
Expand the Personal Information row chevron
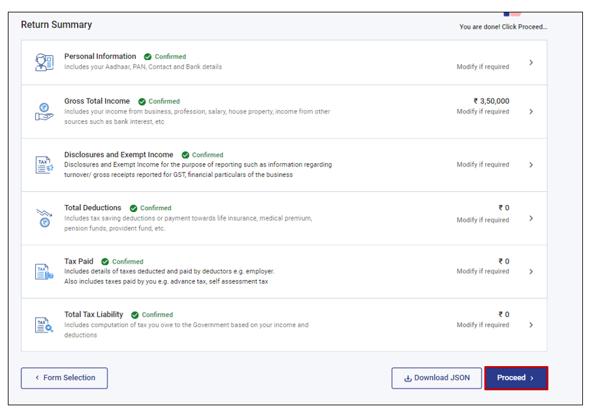coord(531,63)
